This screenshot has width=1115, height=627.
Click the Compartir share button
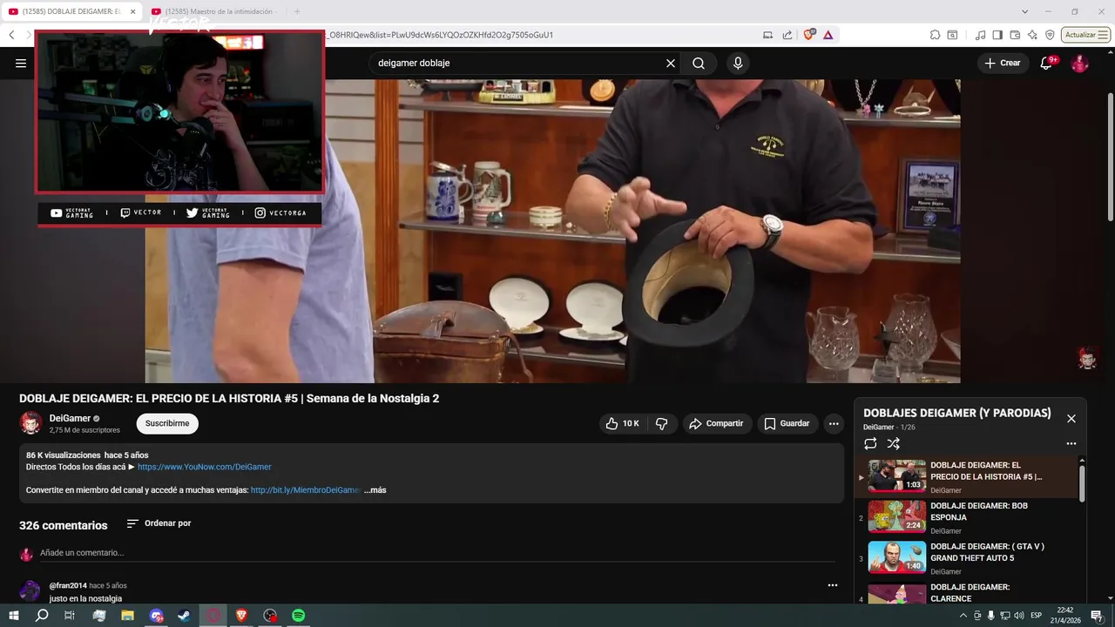tap(716, 423)
